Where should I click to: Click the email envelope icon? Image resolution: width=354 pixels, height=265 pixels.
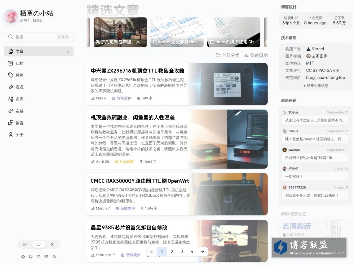tap(46, 257)
